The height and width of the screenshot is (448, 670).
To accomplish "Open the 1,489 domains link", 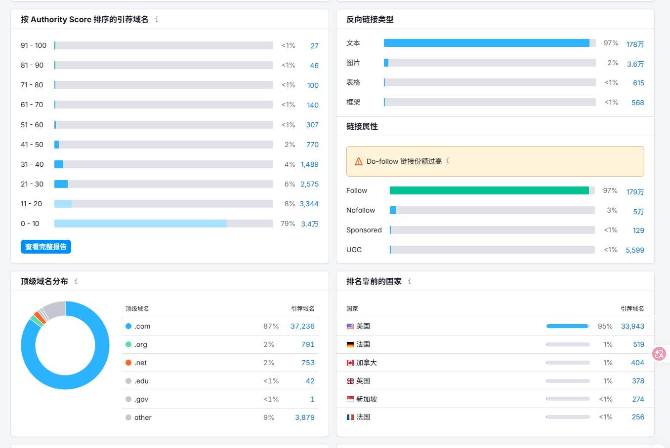I will (x=310, y=164).
